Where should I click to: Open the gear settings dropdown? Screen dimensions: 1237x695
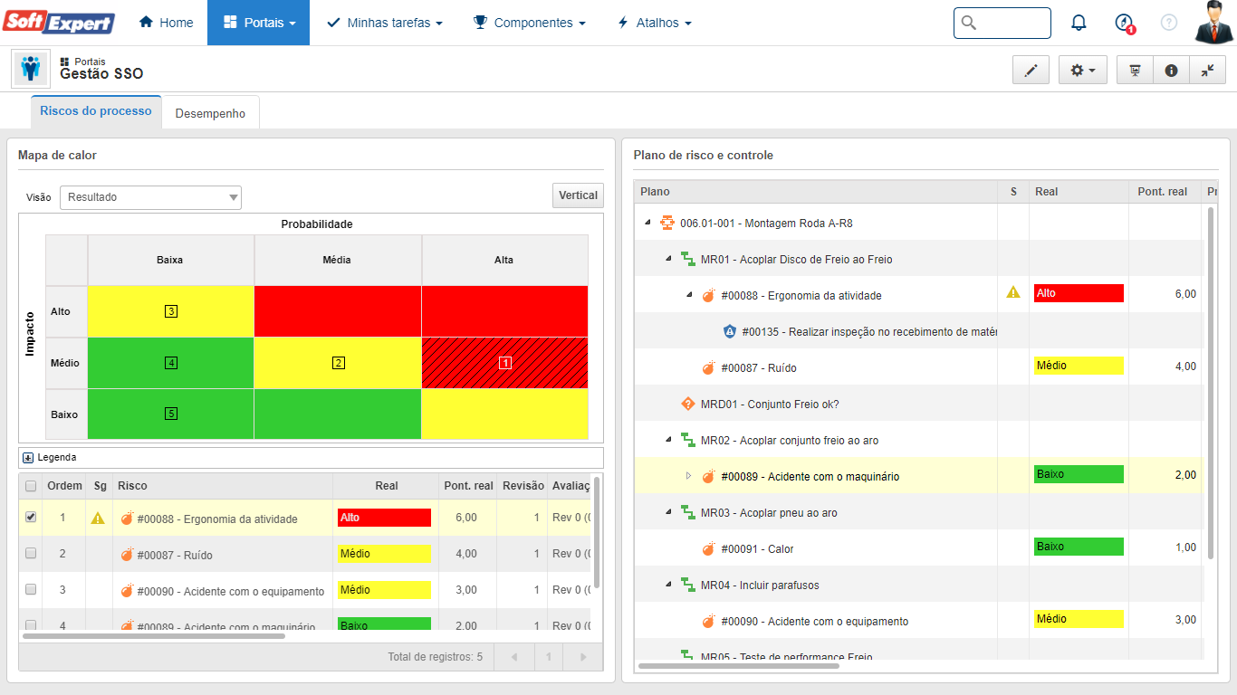coord(1082,71)
